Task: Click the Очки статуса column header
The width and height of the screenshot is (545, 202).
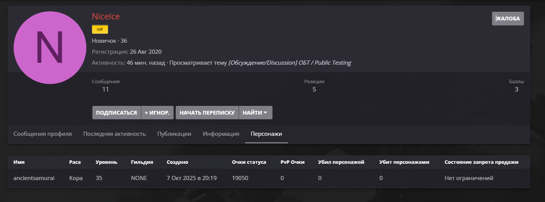Action: coord(249,162)
